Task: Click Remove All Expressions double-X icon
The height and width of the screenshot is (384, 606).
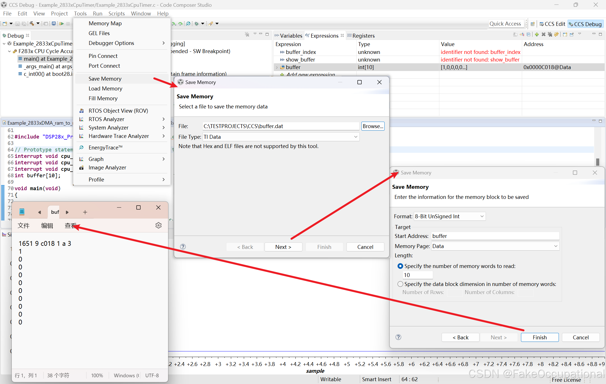Action: pos(550,34)
